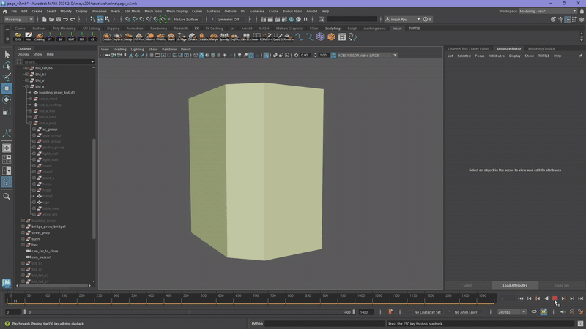This screenshot has height=329, width=586.
Task: Open the Mesh Tools menu
Action: point(153,11)
